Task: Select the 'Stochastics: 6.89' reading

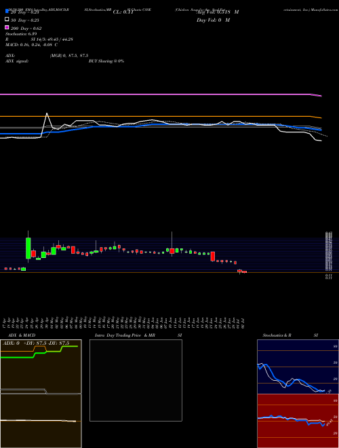Action: (21, 34)
